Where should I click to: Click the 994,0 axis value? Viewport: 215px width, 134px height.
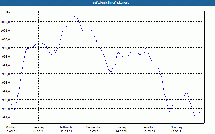[6, 91]
